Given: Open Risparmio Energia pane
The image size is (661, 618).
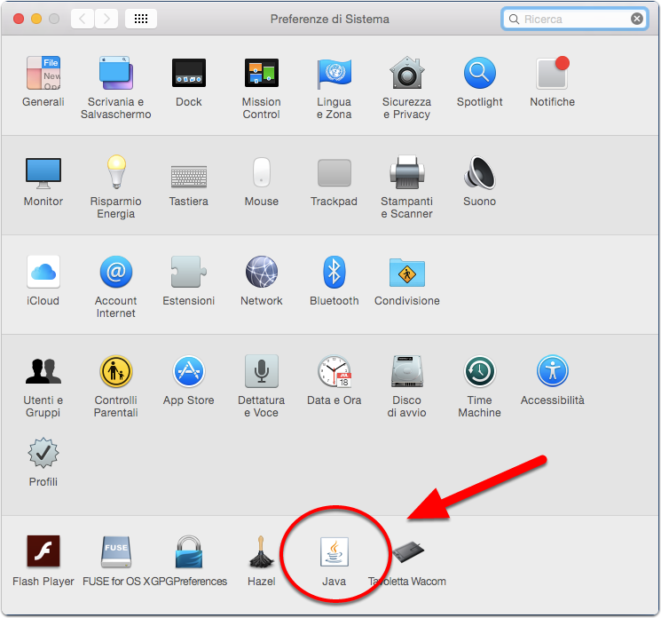Looking at the screenshot, I should coord(116,172).
